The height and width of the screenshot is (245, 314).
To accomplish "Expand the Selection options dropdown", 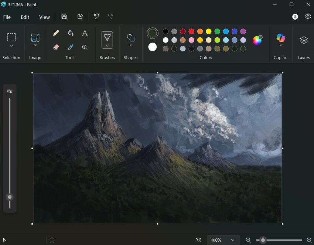I will pyautogui.click(x=11, y=46).
